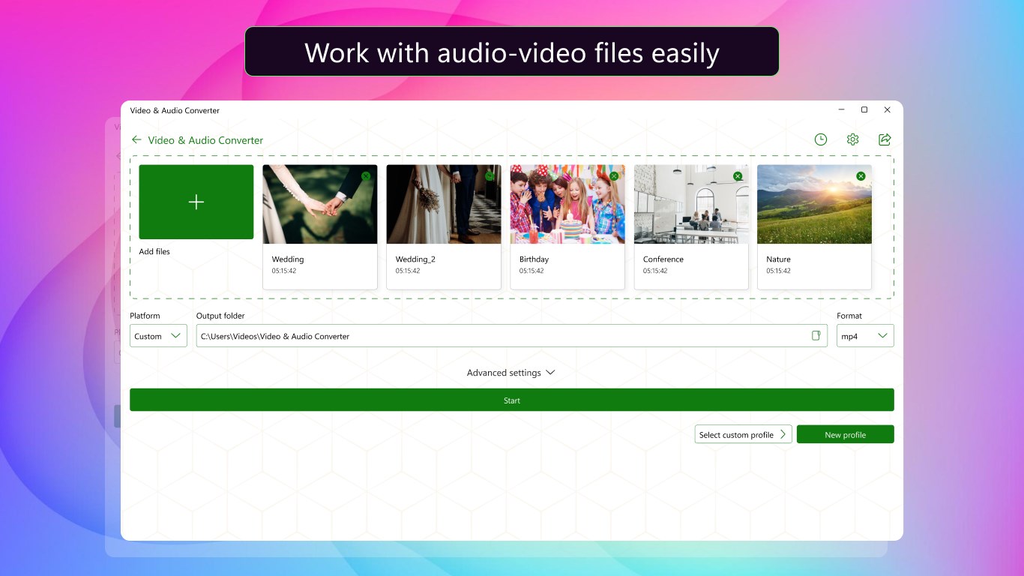Select the Wedding_2 thumbnail
Screen dimensions: 1024x576
[x=444, y=204]
